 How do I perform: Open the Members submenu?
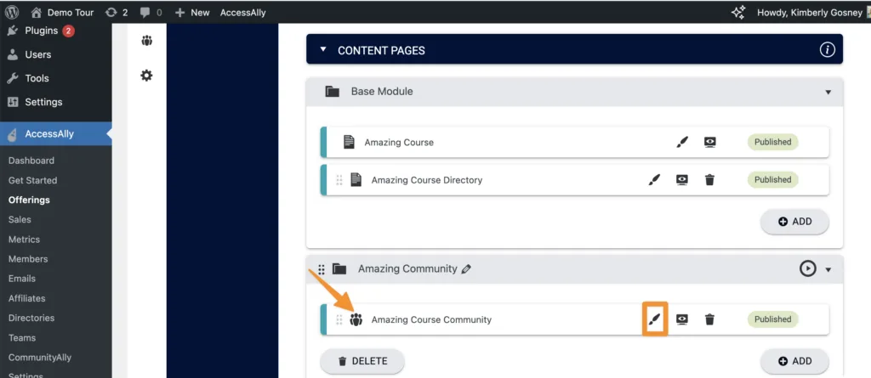tap(28, 259)
